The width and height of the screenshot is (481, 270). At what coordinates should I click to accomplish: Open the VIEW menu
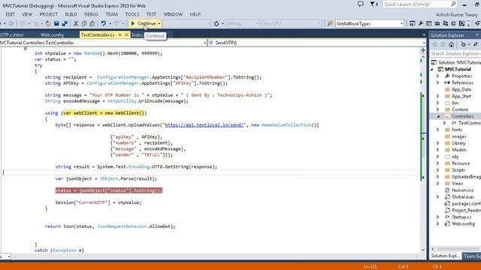[x=27, y=14]
